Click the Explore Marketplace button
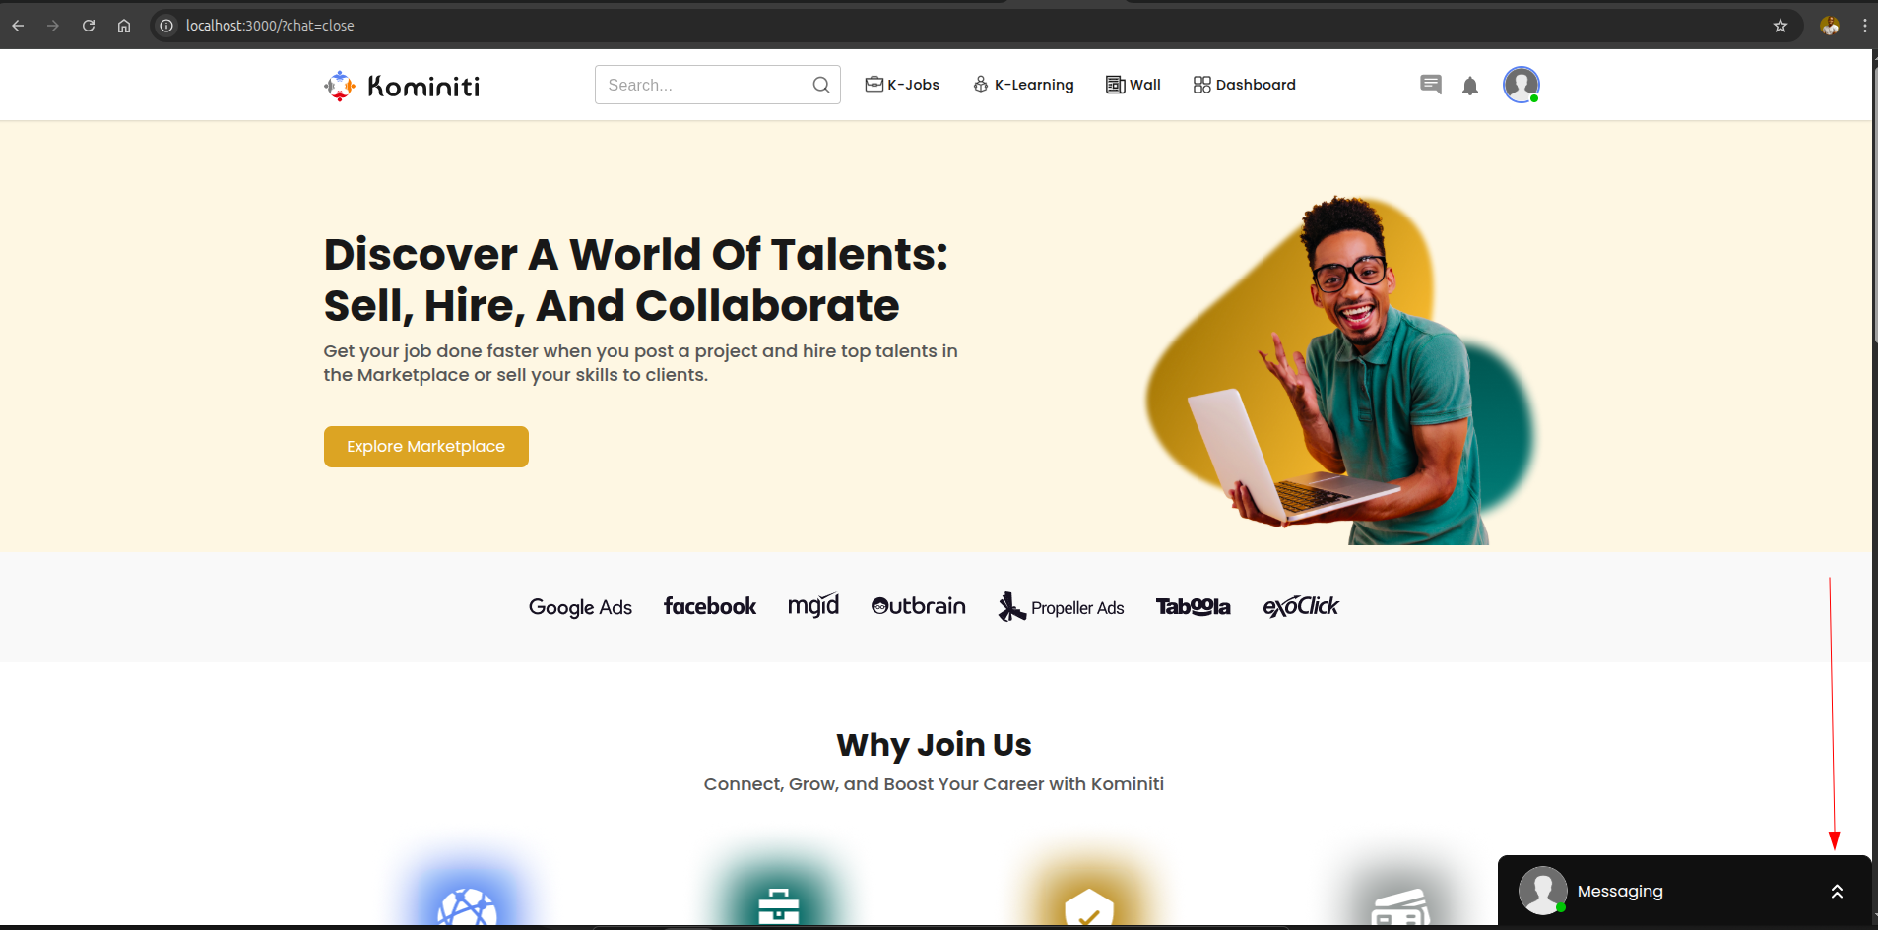Image resolution: width=1878 pixels, height=930 pixels. 426,447
